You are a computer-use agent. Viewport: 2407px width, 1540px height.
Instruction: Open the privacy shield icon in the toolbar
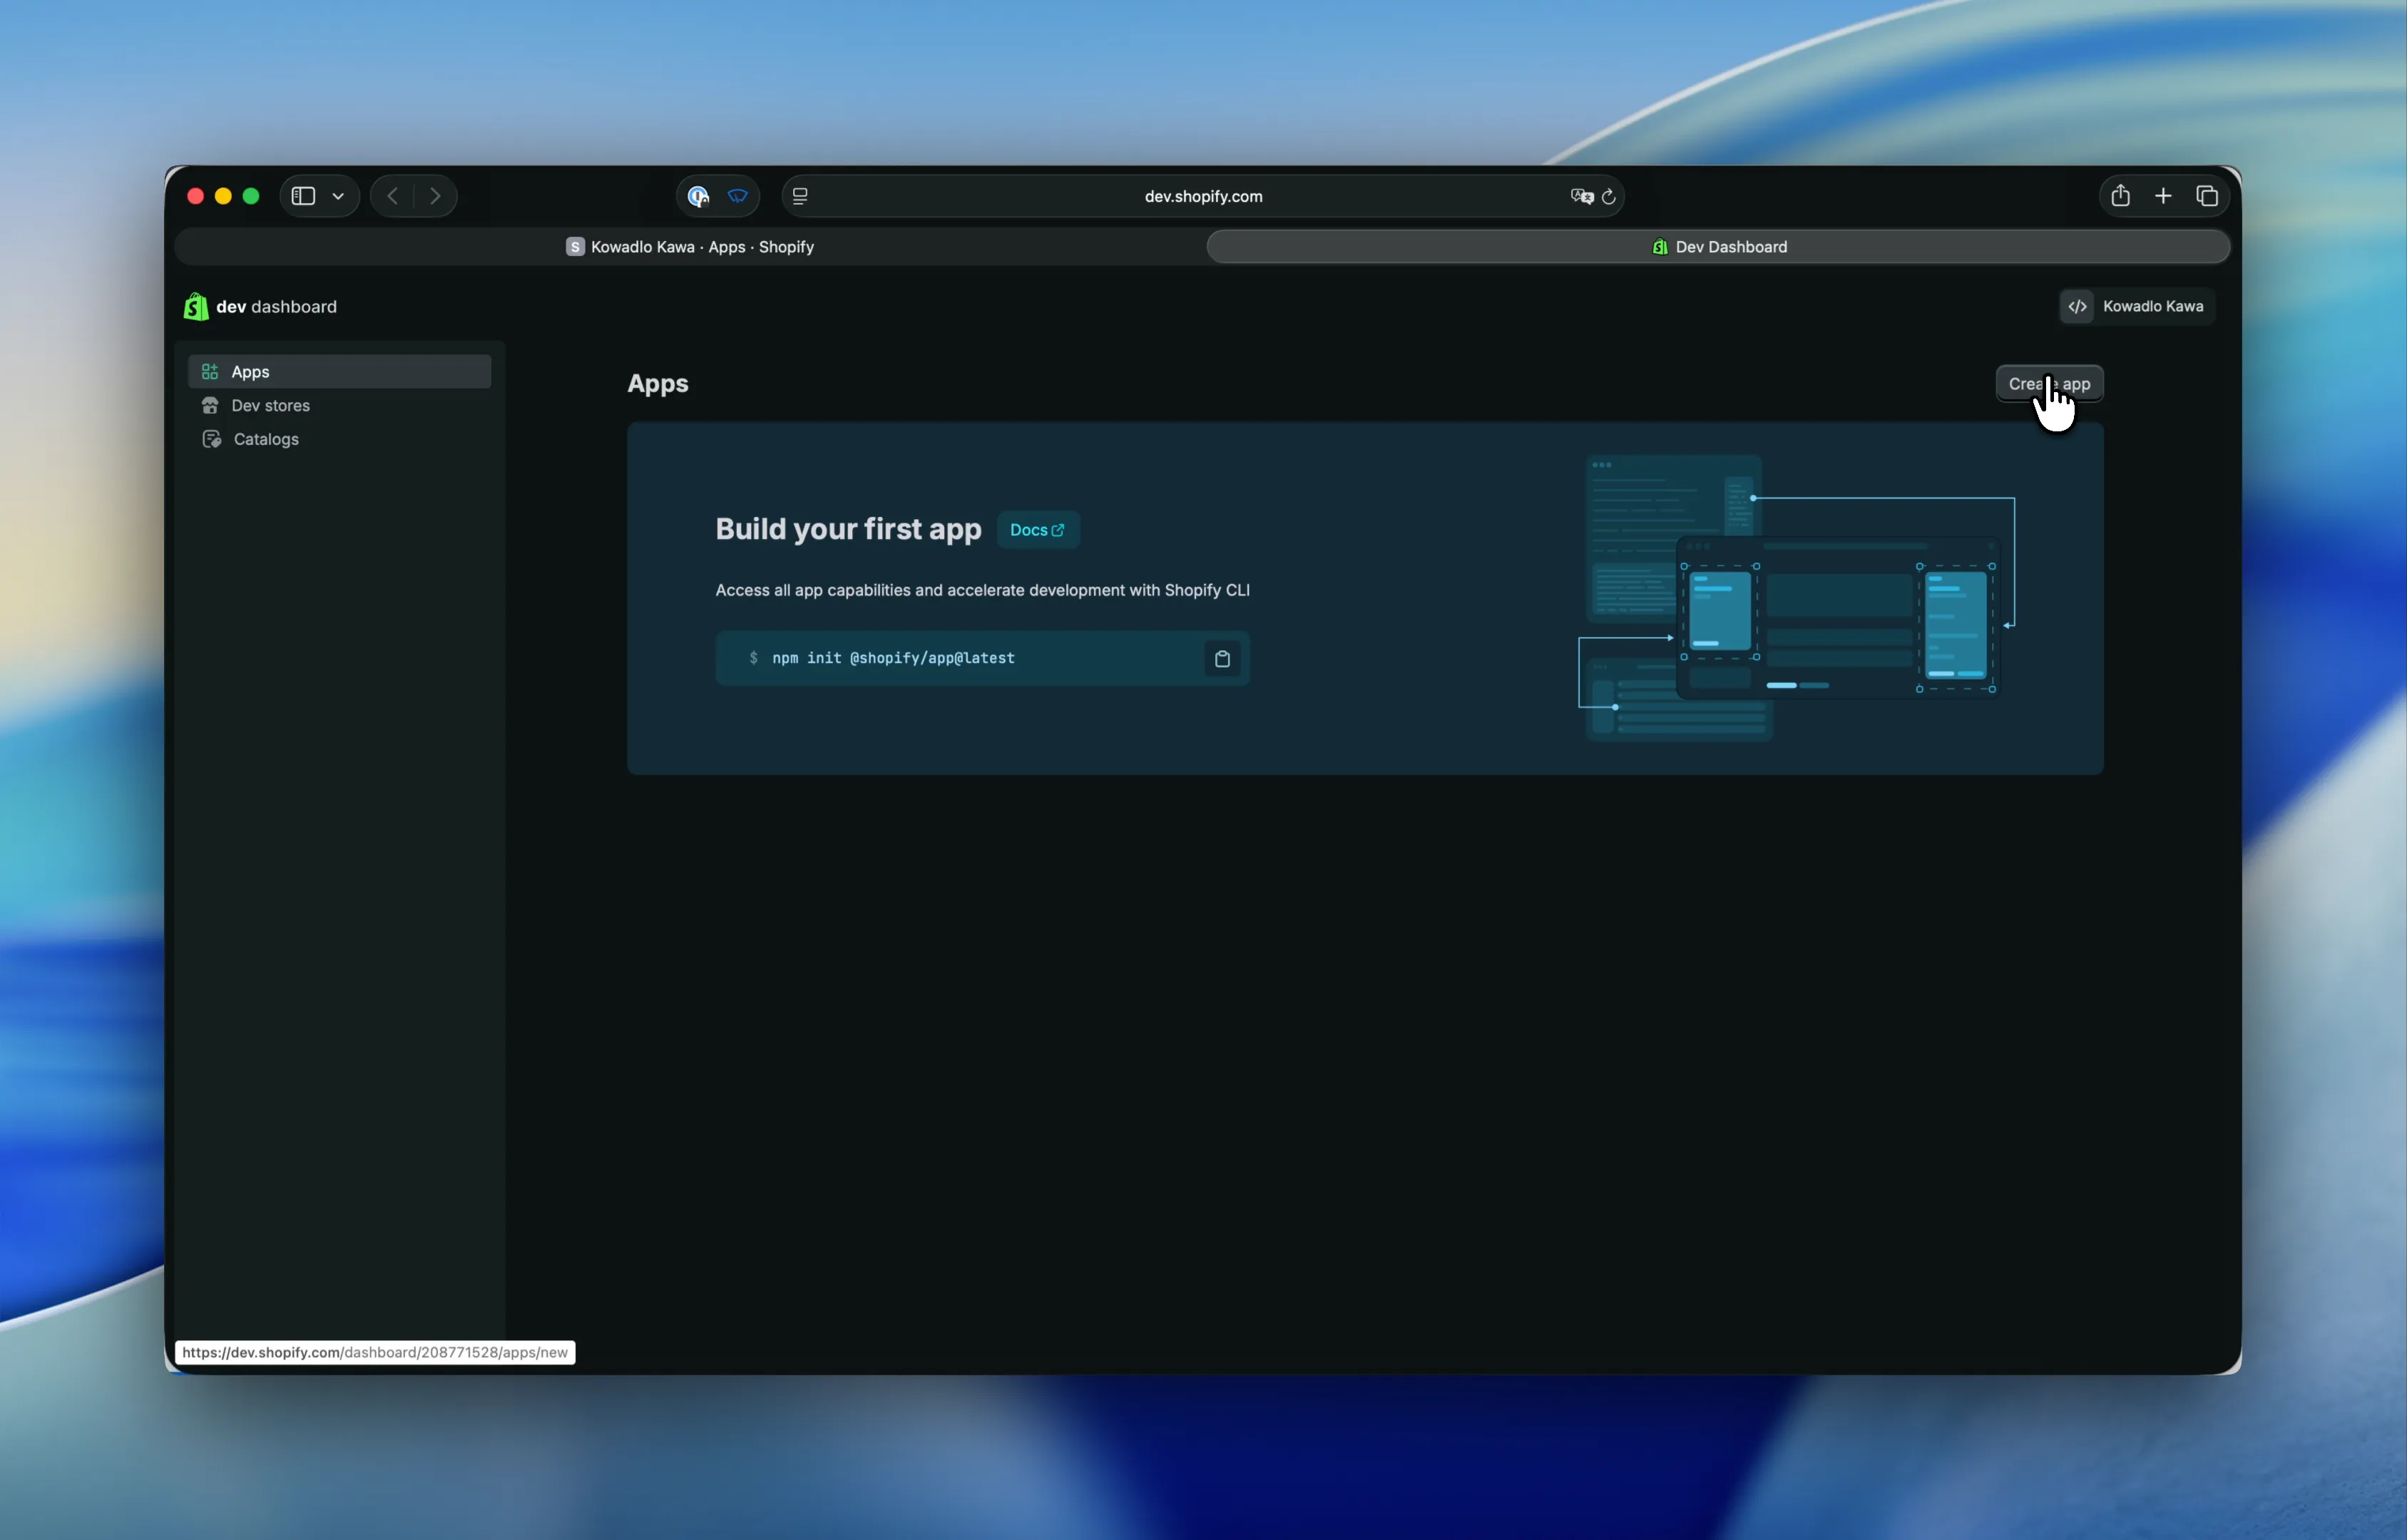738,196
